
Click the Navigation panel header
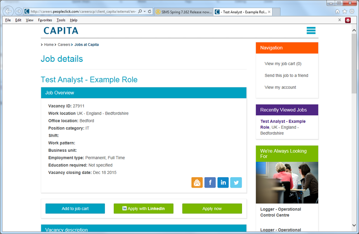pyautogui.click(x=287, y=48)
